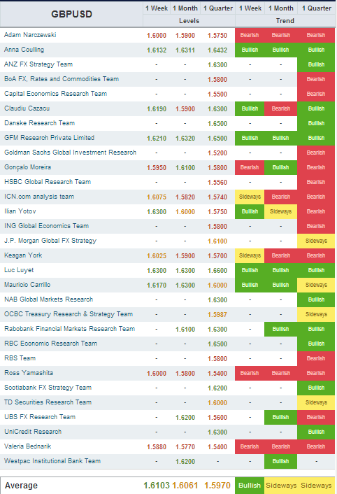This screenshot has height=494, width=337.
Task: Click Average row Bullish week trend
Action: click(250, 486)
